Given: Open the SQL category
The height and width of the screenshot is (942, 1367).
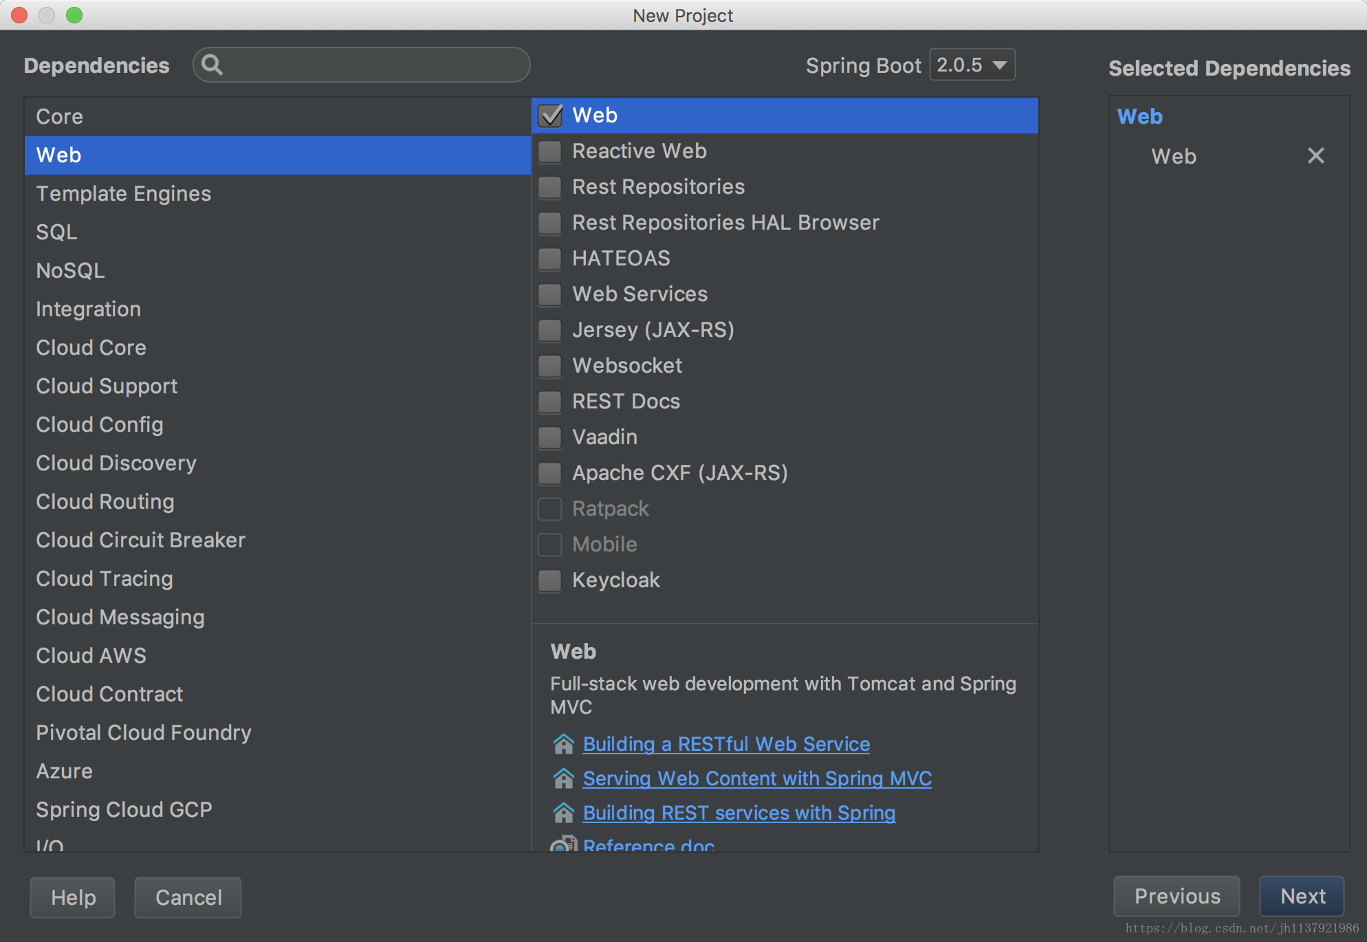Looking at the screenshot, I should [278, 232].
